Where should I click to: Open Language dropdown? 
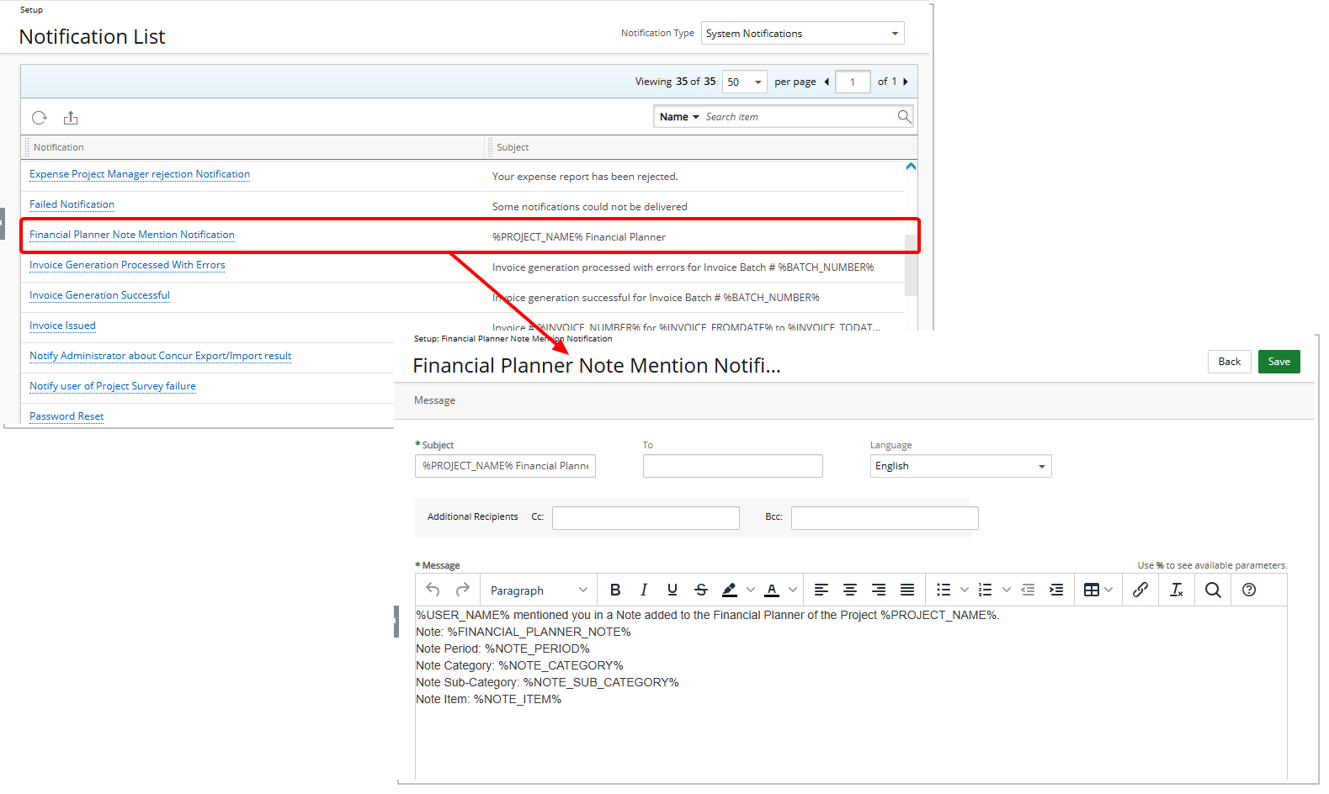[x=960, y=466]
